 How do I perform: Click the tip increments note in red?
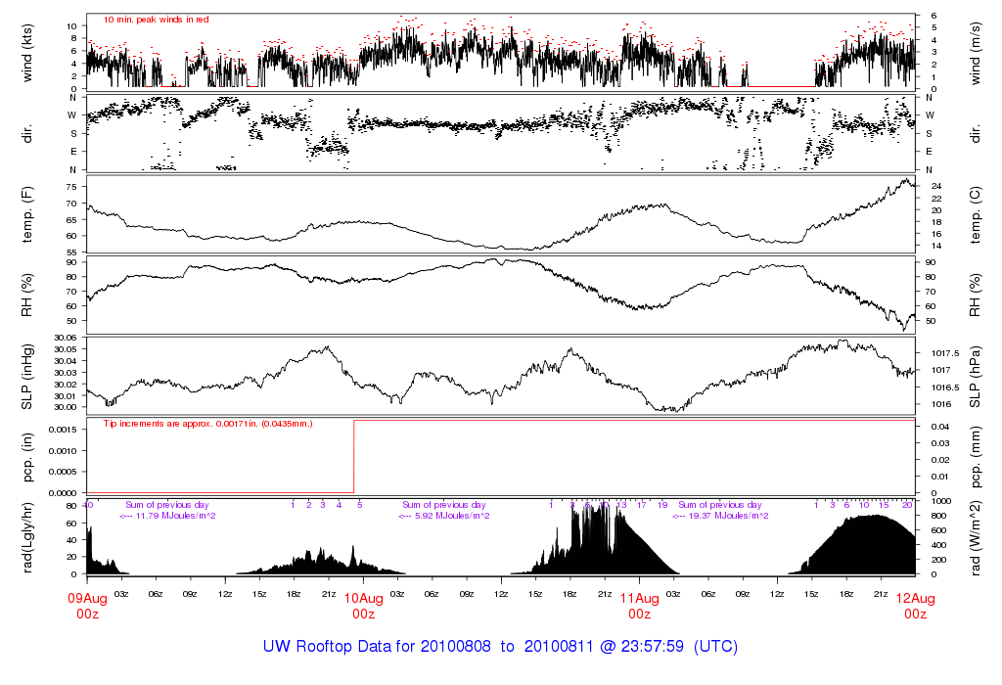coord(208,424)
